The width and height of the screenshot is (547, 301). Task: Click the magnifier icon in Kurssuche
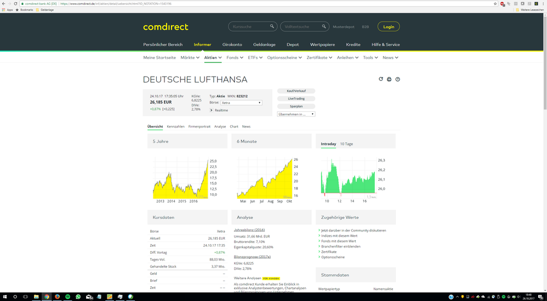(x=272, y=26)
